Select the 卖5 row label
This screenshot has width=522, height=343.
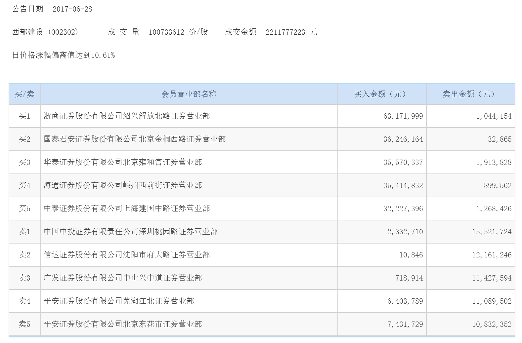25,324
